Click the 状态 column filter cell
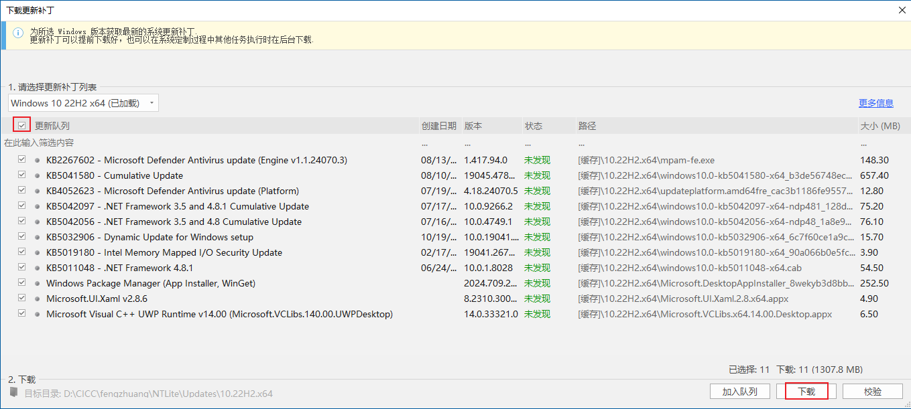This screenshot has height=409, width=911. pos(548,143)
